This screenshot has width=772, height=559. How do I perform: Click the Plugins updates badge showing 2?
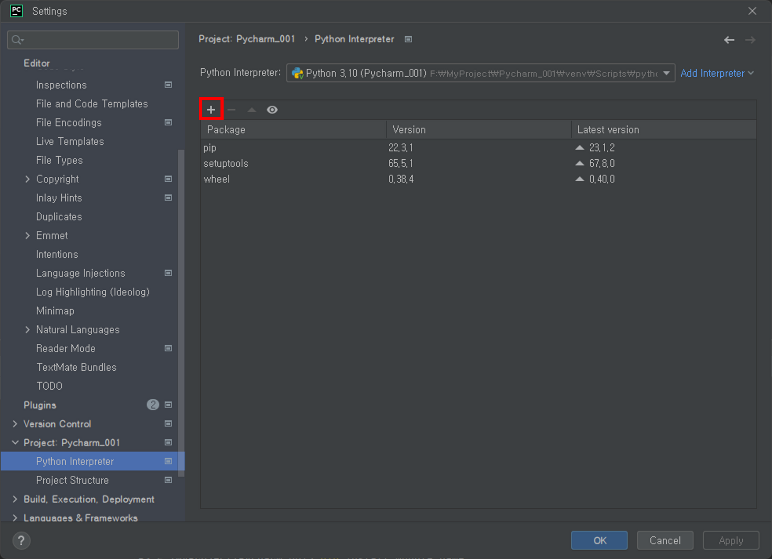(x=153, y=405)
